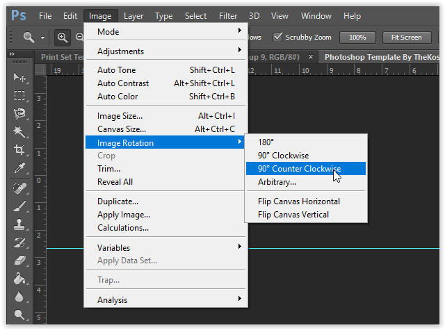
Task: Choose Trim from the Image menu
Action: click(x=165, y=169)
